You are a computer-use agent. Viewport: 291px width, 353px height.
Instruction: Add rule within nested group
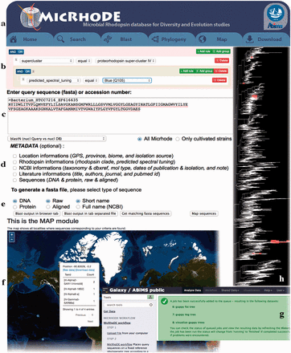[x=187, y=71]
